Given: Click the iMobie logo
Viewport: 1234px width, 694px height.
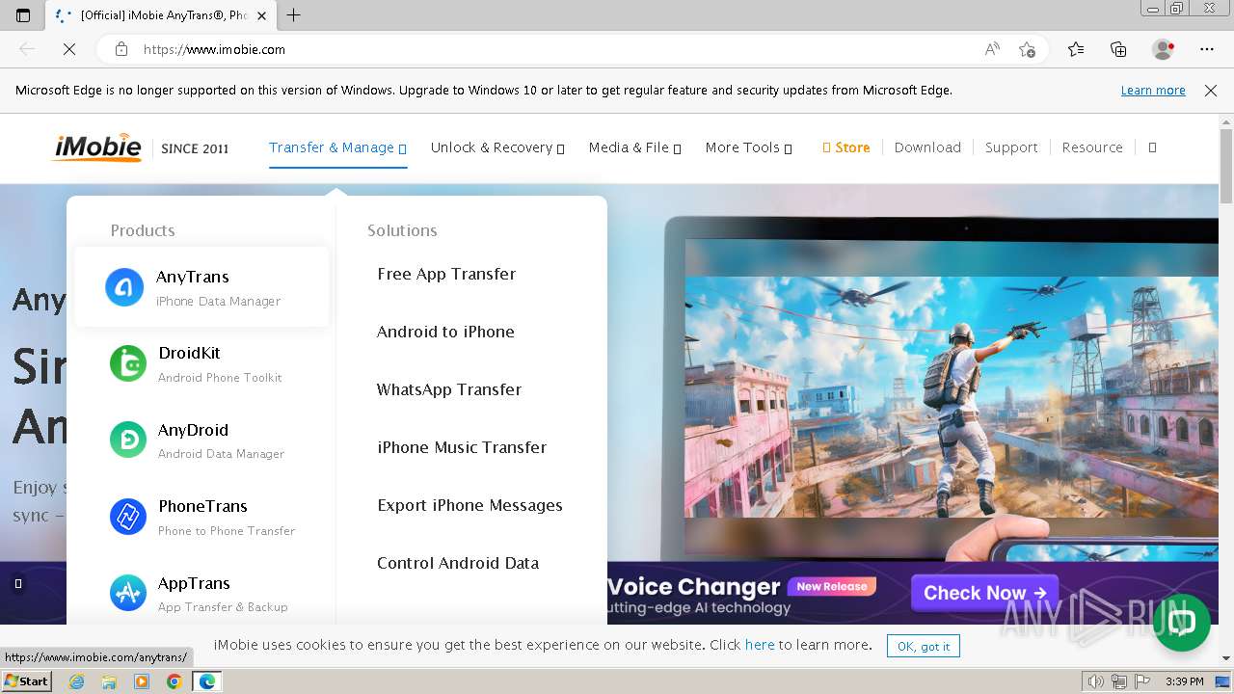Looking at the screenshot, I should (x=96, y=147).
